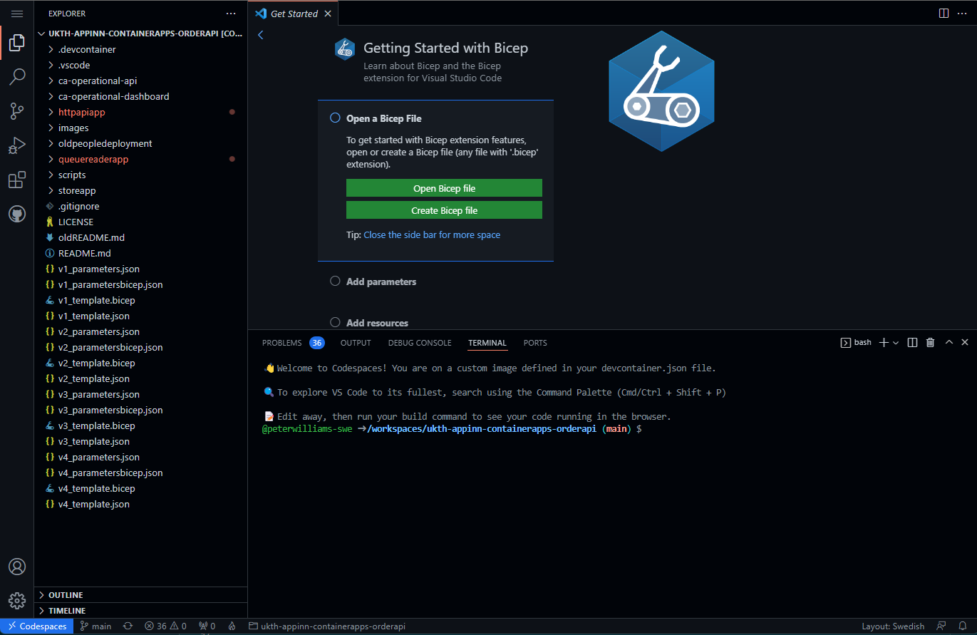
Task: Expand the Outline section
Action: tap(141, 594)
